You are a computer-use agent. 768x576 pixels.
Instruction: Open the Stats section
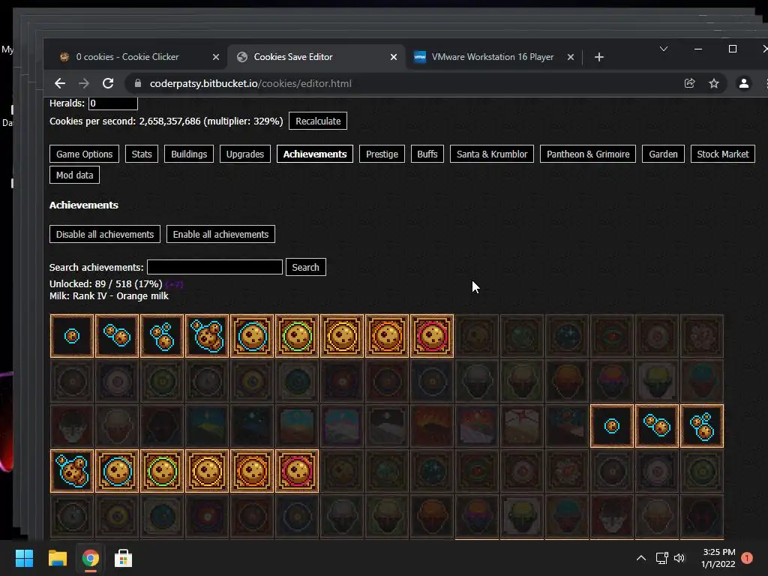(142, 154)
